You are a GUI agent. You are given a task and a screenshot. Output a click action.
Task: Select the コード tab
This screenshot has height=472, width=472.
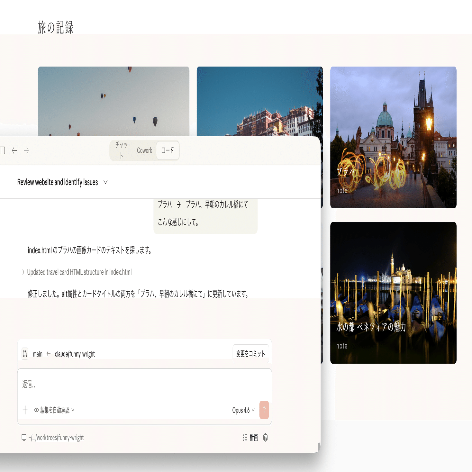click(167, 150)
